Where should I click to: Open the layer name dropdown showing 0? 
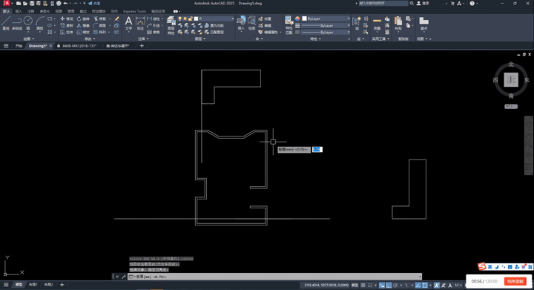(x=214, y=19)
